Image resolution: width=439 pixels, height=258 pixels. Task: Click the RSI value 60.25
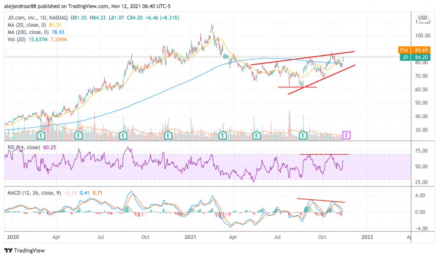click(x=50, y=147)
